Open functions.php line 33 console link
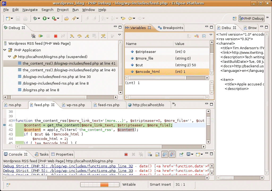This screenshot has height=191, width=272. tap(68, 171)
